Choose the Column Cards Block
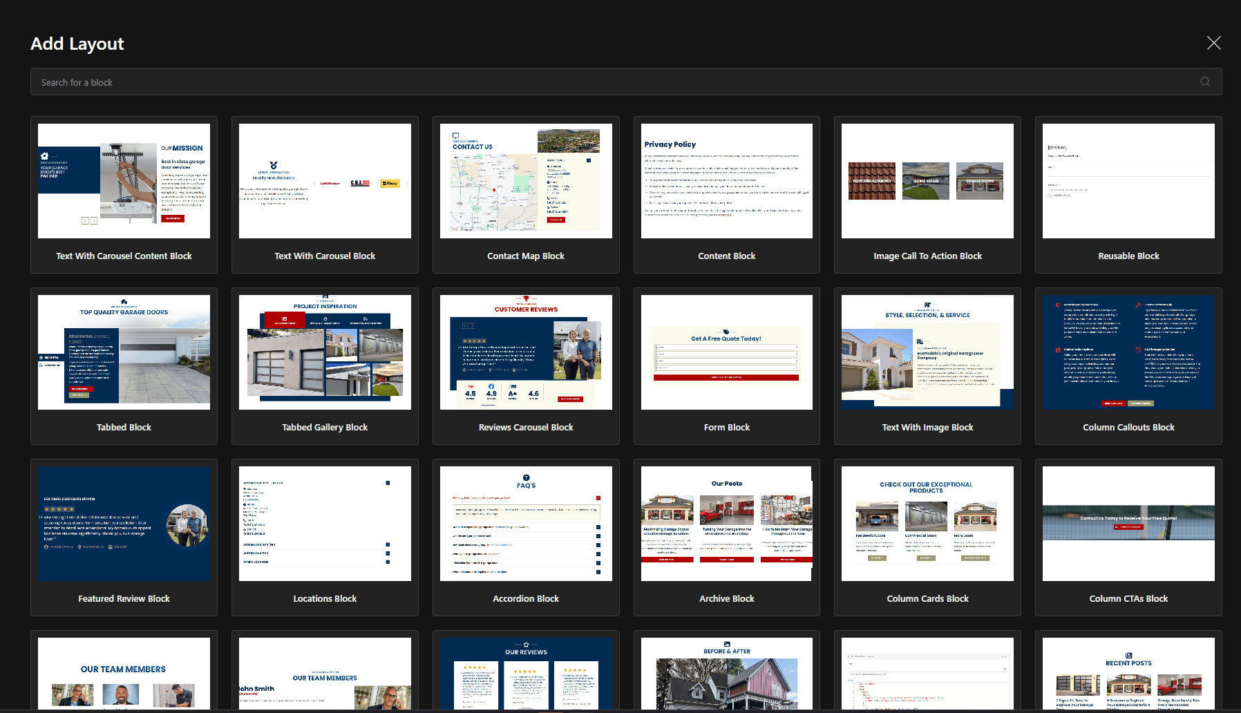 [927, 538]
